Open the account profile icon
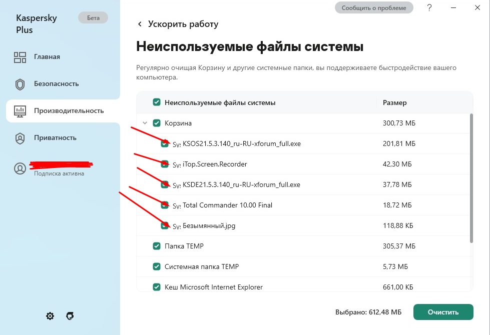 tap(20, 168)
